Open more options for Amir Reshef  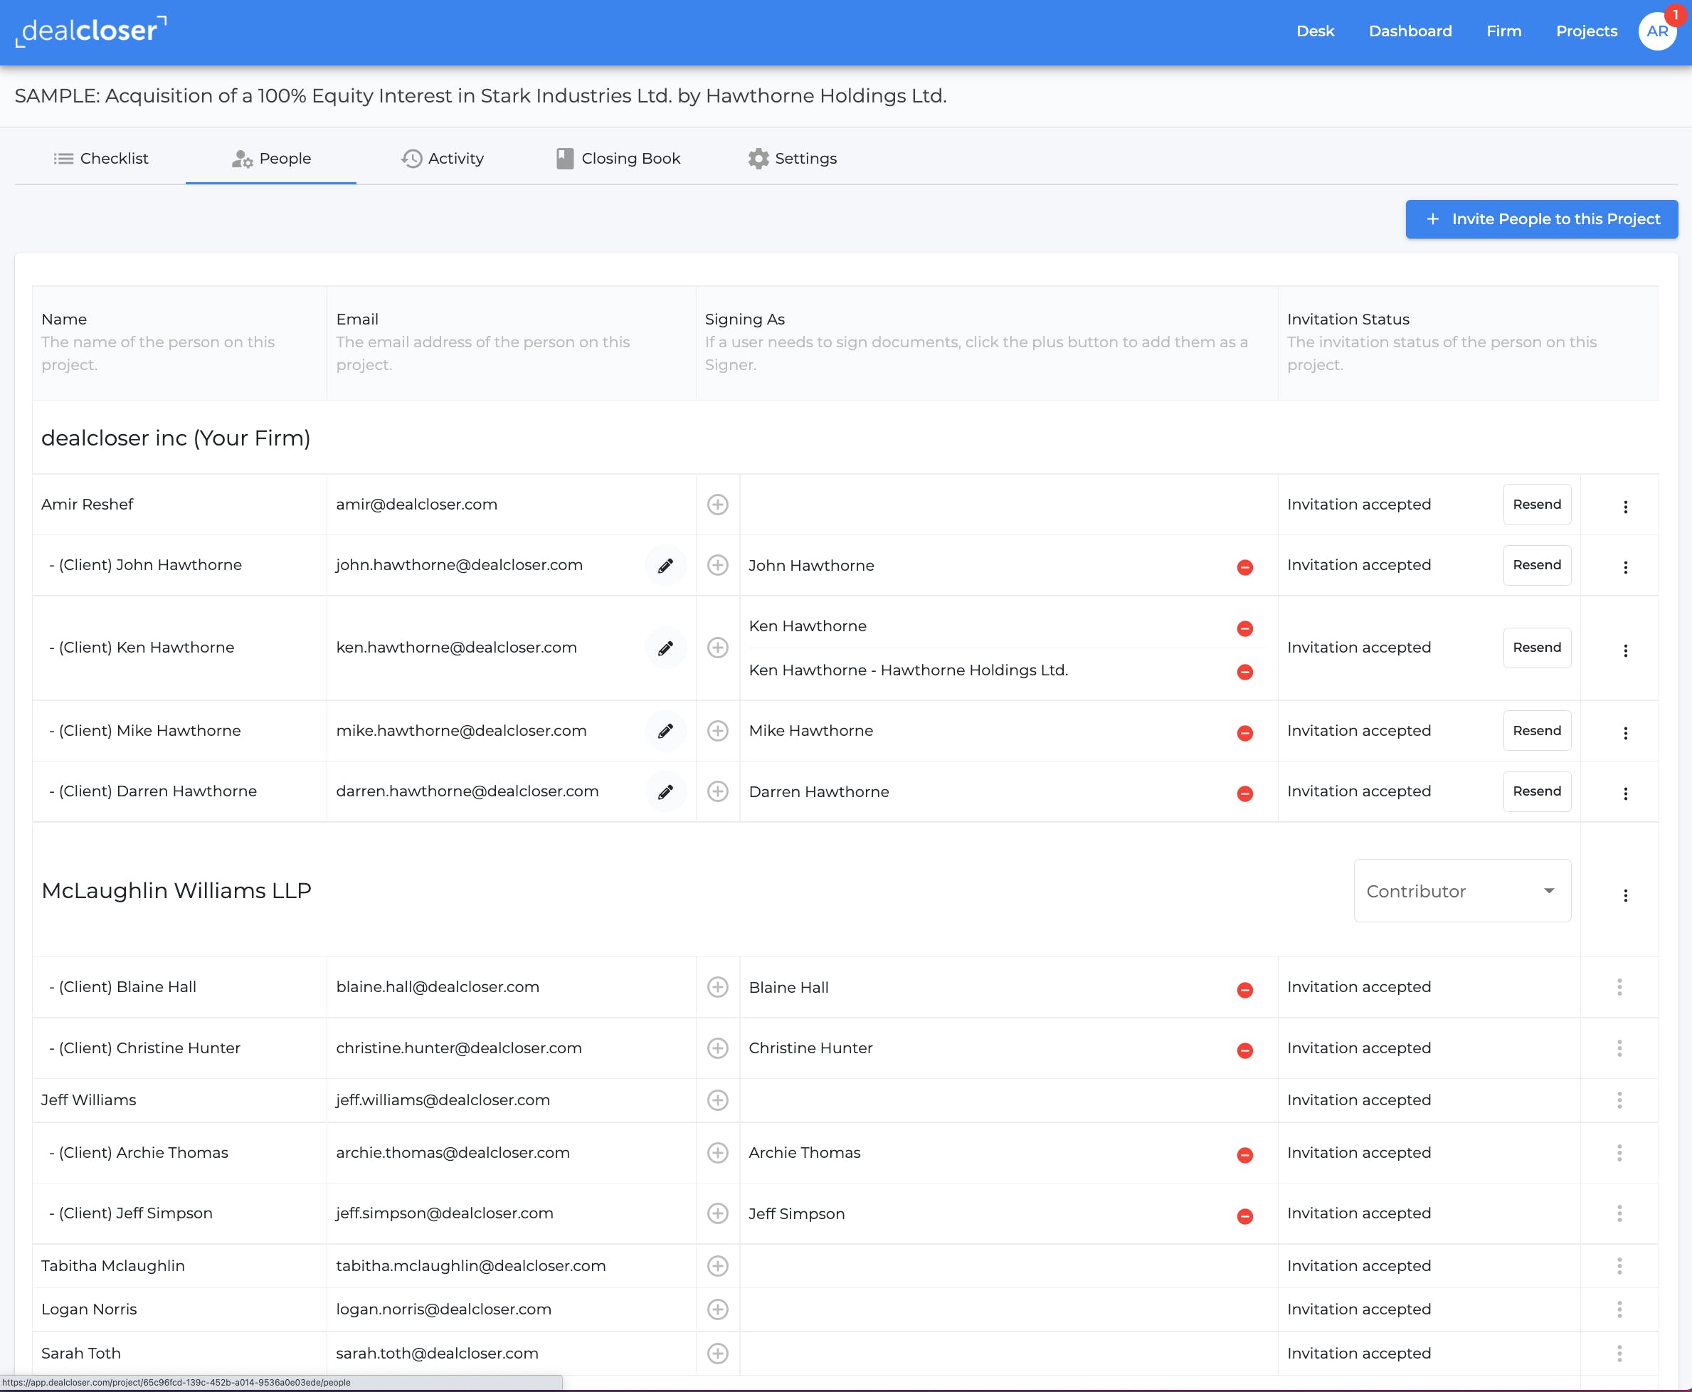tap(1626, 507)
